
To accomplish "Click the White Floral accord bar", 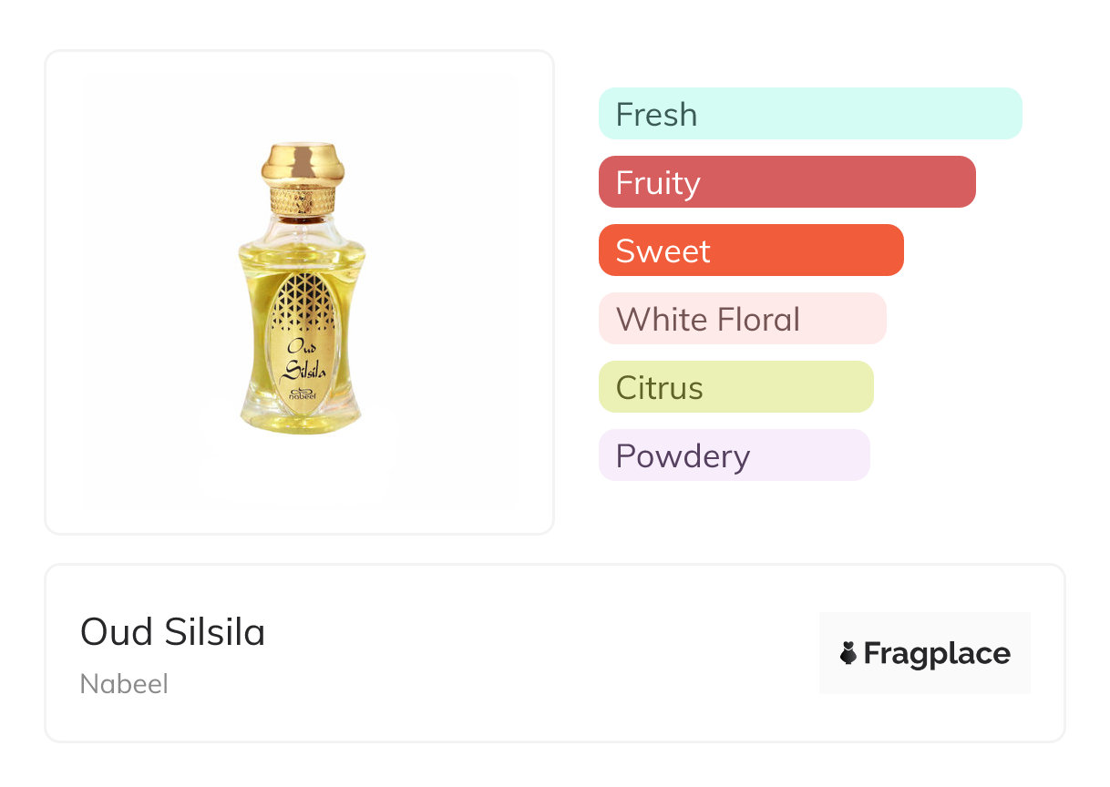I will (x=742, y=319).
